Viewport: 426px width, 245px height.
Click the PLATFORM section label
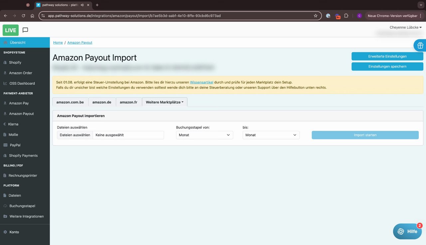(x=11, y=185)
